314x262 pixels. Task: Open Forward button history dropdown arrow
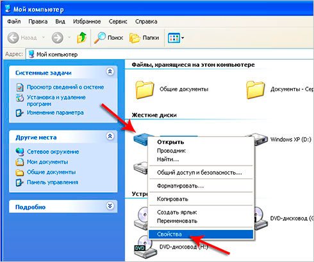[69, 38]
